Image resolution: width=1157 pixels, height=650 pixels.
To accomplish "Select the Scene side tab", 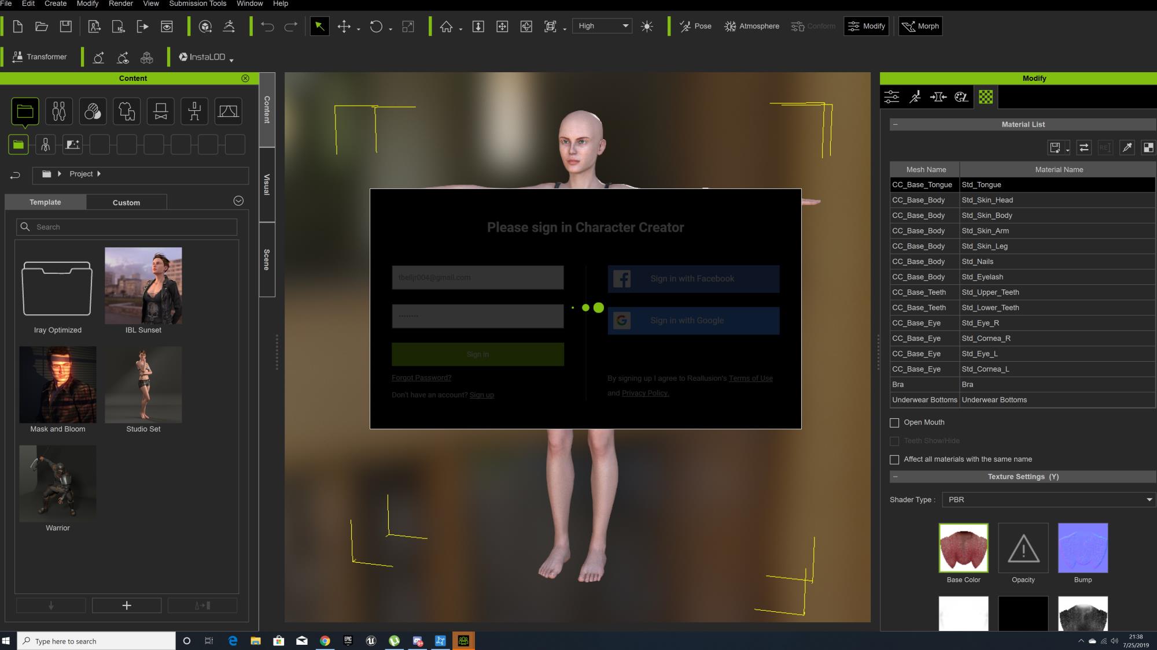I will pos(267,259).
